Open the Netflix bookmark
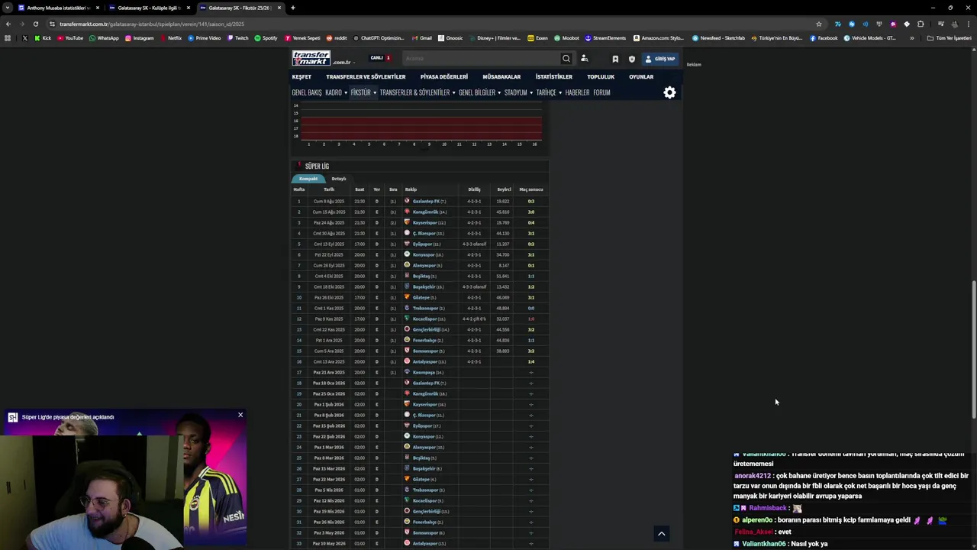 coord(170,37)
